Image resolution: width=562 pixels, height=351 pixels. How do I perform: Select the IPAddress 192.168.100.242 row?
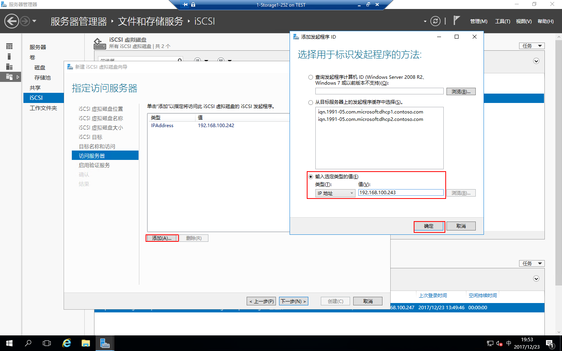click(x=219, y=126)
